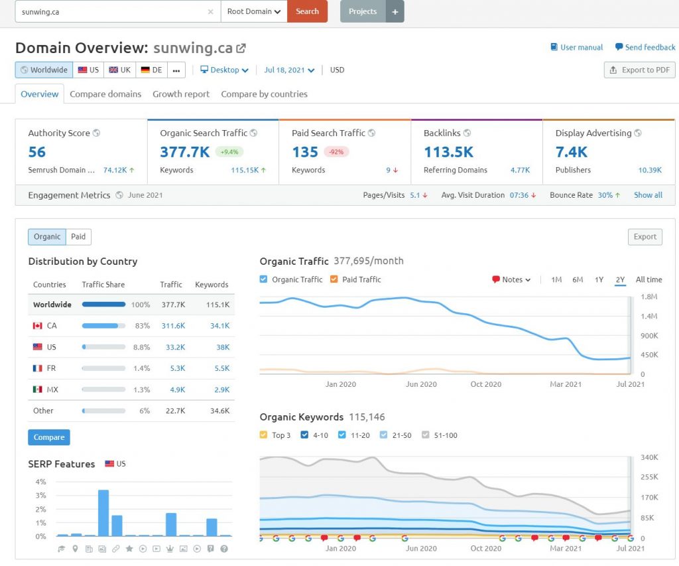
Task: Select the stacked image pack SERP icon
Action: click(x=102, y=549)
